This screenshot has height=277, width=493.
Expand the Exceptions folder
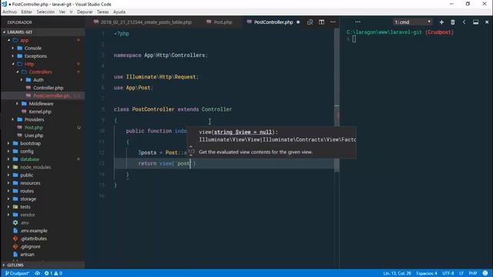pyautogui.click(x=35, y=56)
